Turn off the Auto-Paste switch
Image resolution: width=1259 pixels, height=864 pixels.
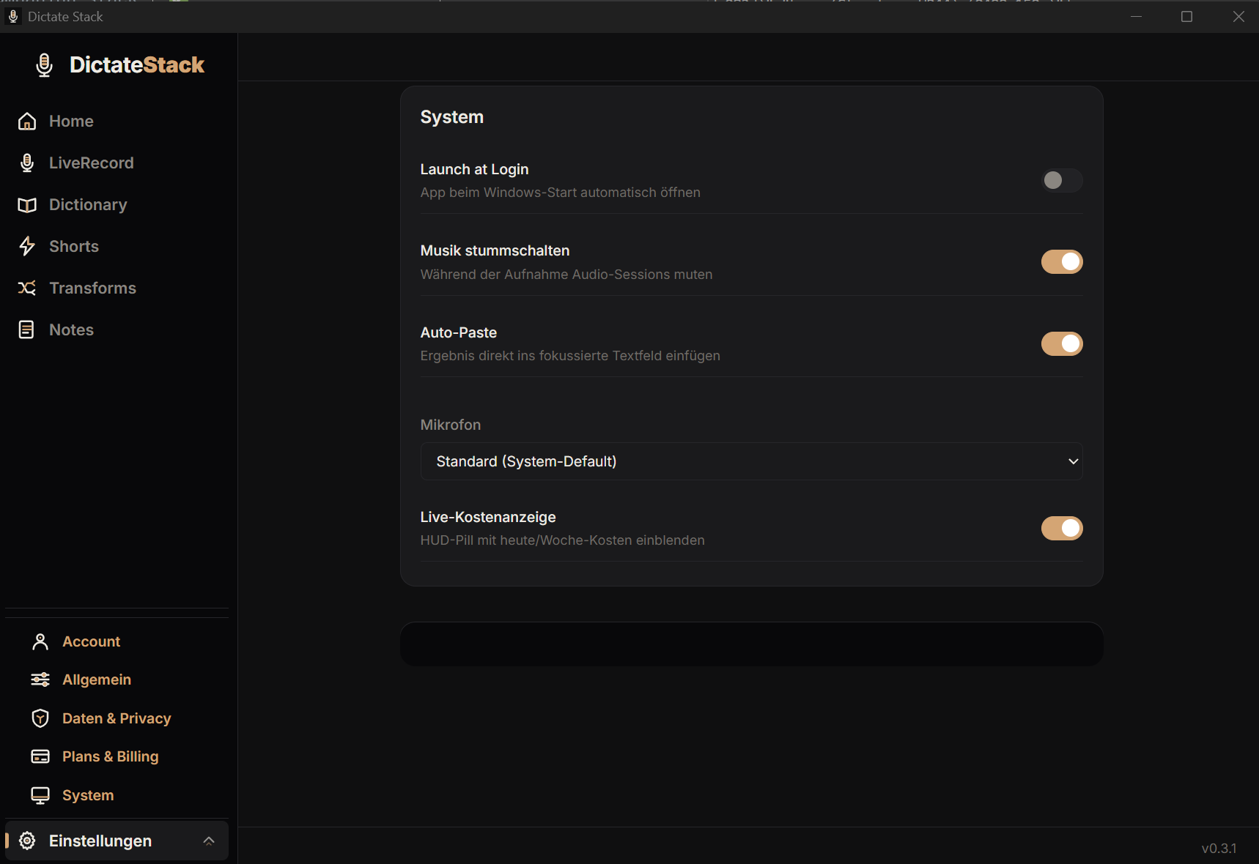(x=1062, y=343)
